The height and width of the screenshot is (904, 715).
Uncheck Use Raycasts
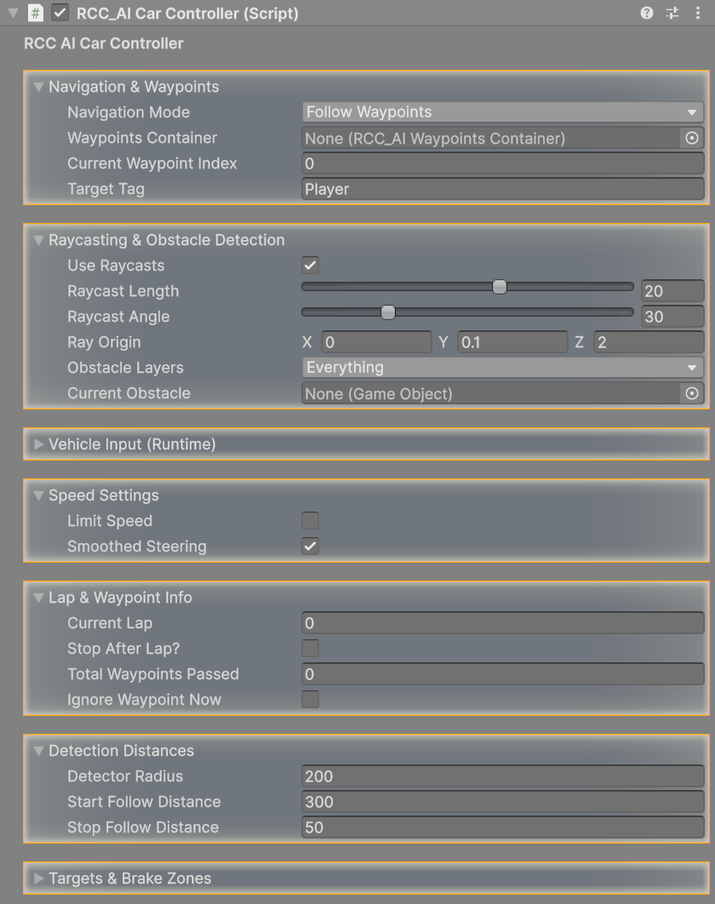tap(310, 266)
